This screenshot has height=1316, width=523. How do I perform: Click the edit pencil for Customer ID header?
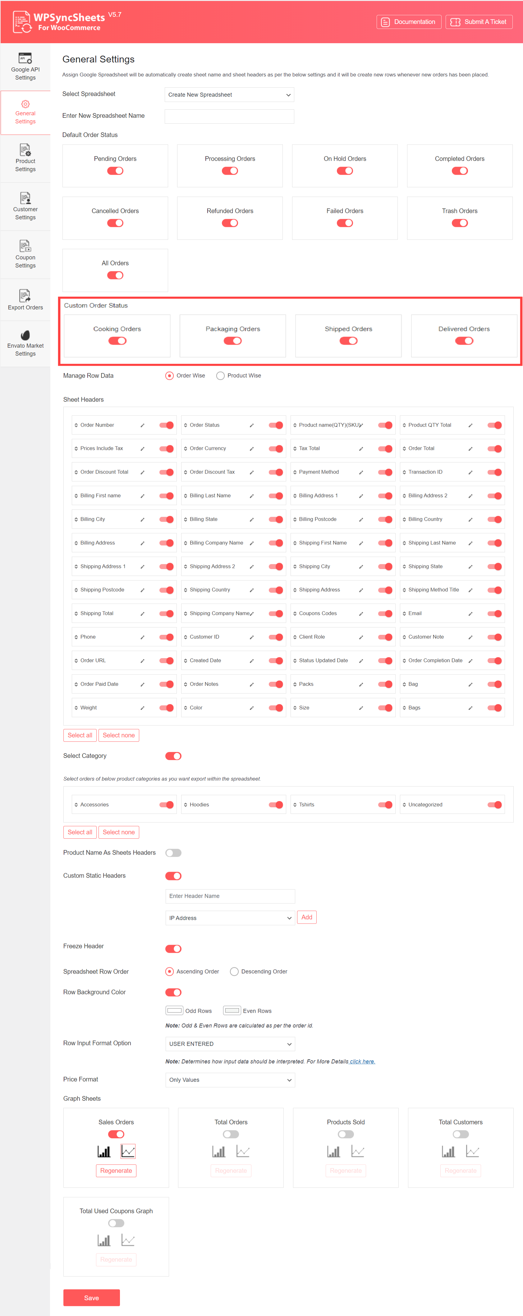(x=252, y=637)
